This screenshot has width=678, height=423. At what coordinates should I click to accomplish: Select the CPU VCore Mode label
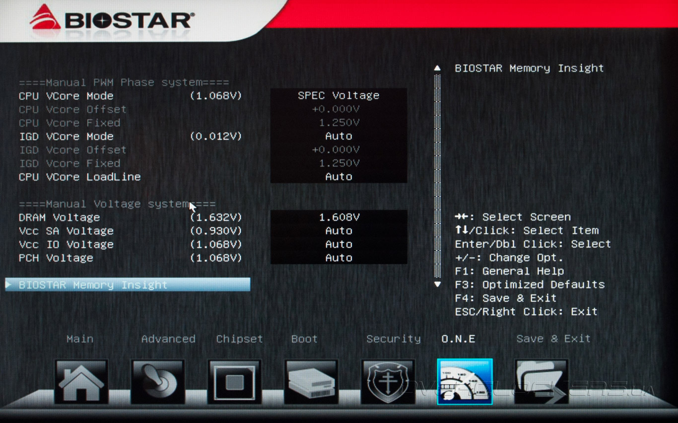66,96
